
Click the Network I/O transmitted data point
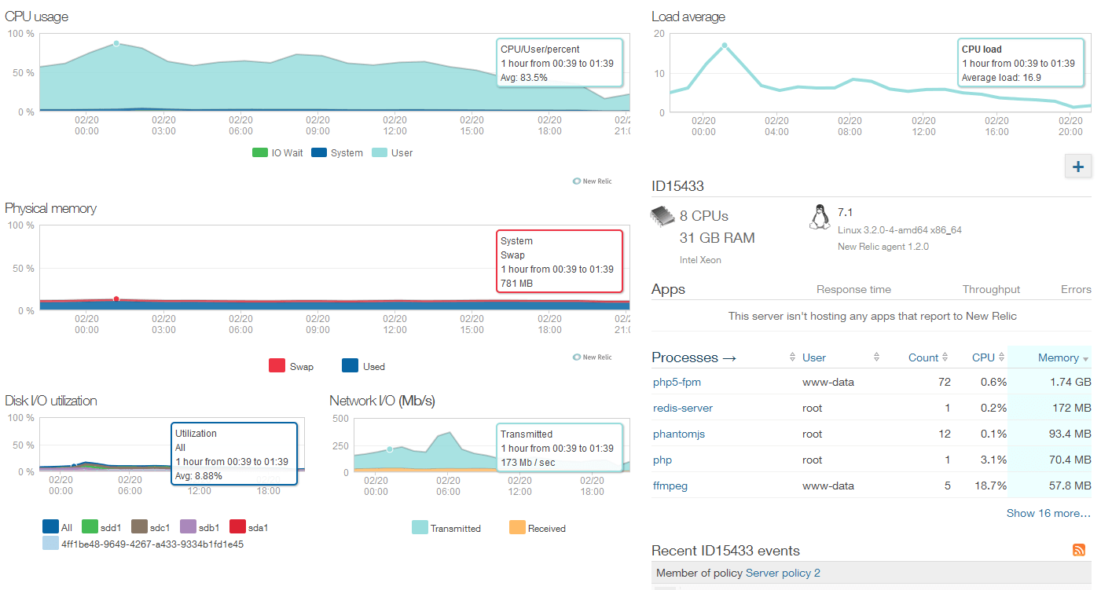coord(389,449)
